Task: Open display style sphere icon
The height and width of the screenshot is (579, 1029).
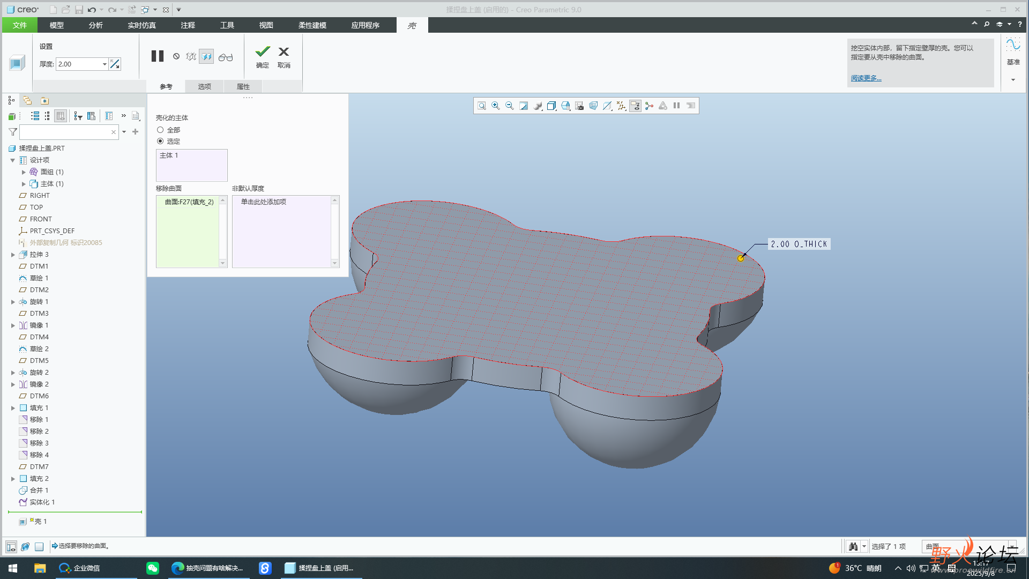Action: pyautogui.click(x=538, y=106)
